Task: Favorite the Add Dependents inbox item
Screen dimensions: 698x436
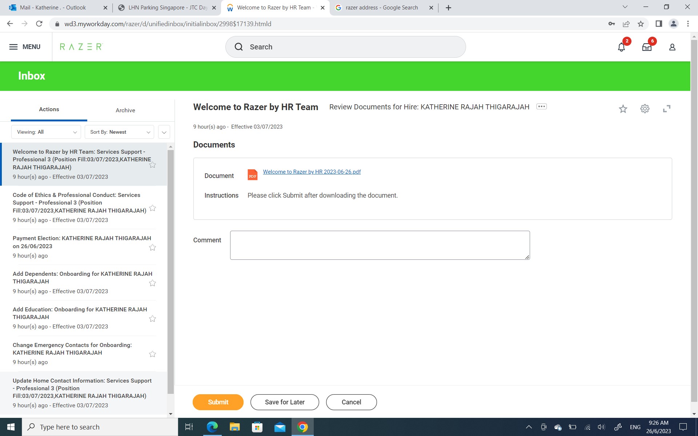Action: click(x=153, y=283)
